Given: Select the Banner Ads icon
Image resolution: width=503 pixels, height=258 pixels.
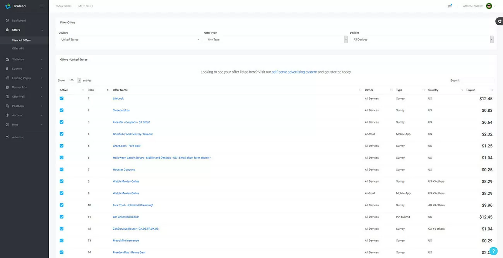Looking at the screenshot, I should pyautogui.click(x=7, y=87).
